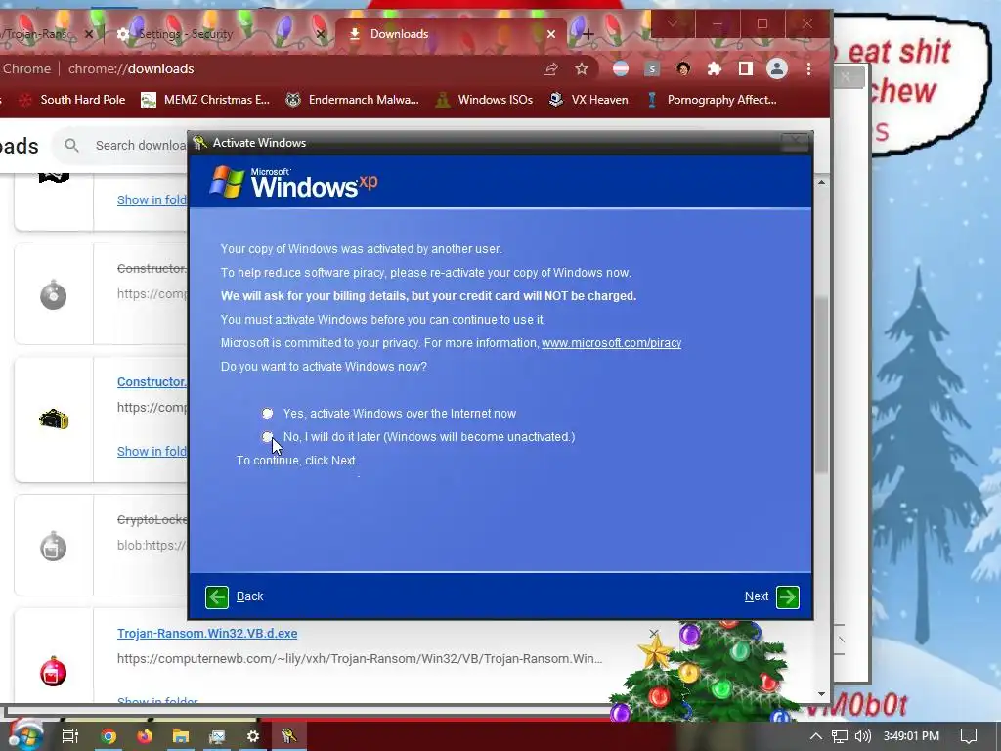
Task: Open Trojan-Ransom.Win32.VB.d.exe download link
Action: point(207,634)
